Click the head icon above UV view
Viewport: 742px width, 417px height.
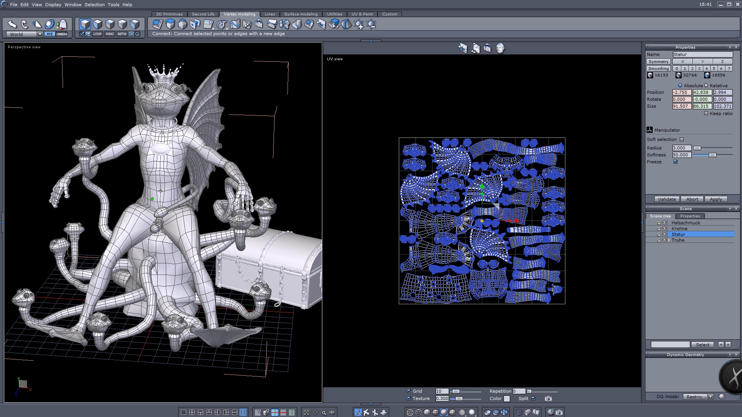click(x=500, y=48)
